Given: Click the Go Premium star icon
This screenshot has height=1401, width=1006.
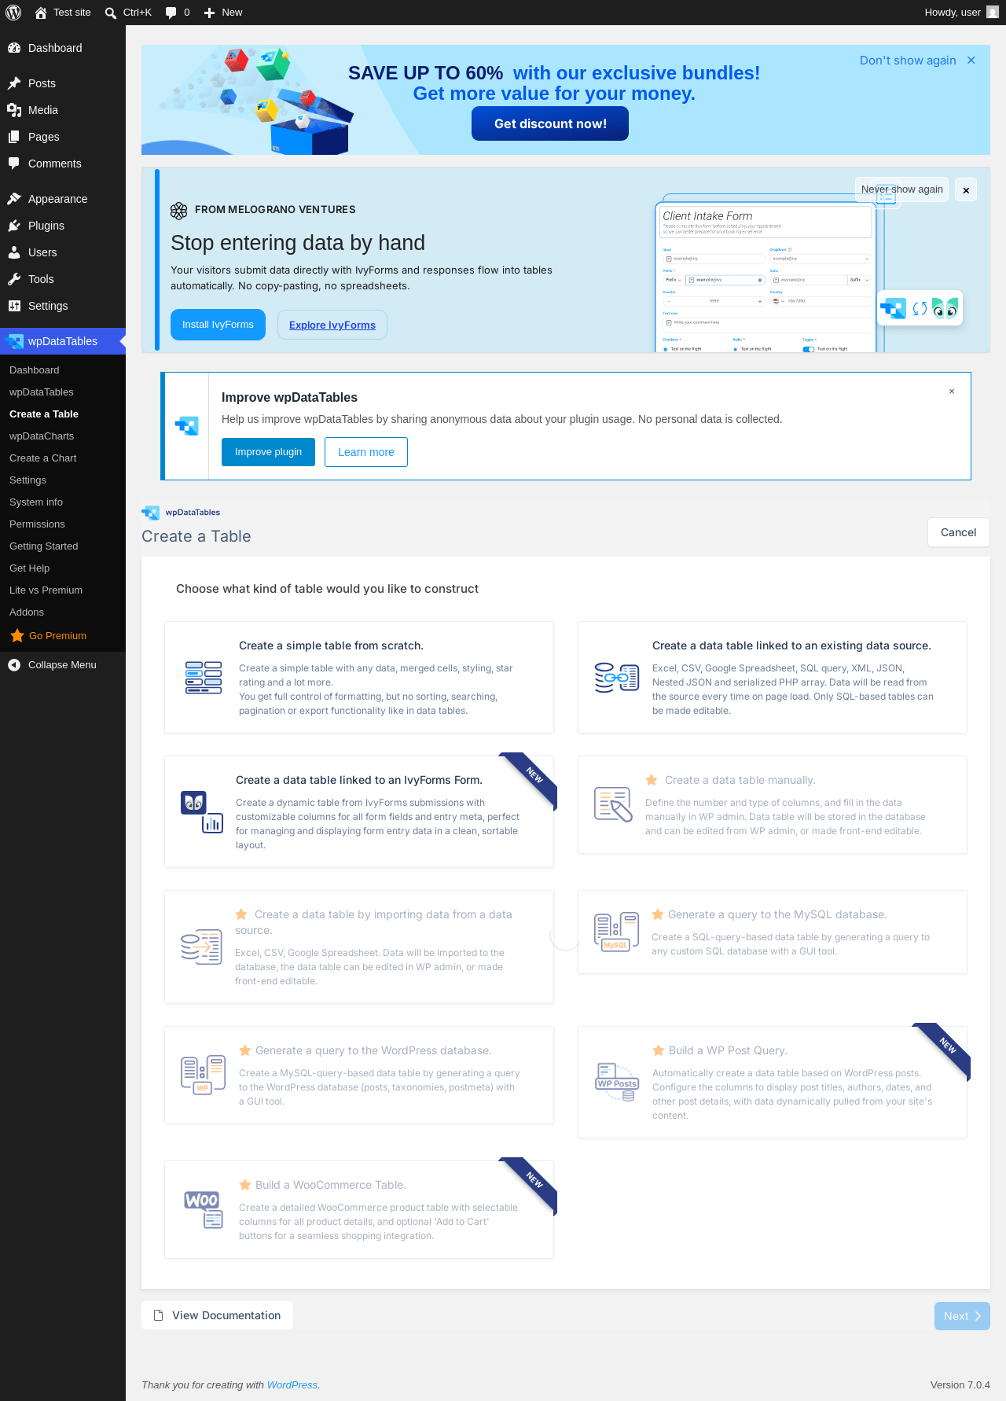Looking at the screenshot, I should pos(17,635).
